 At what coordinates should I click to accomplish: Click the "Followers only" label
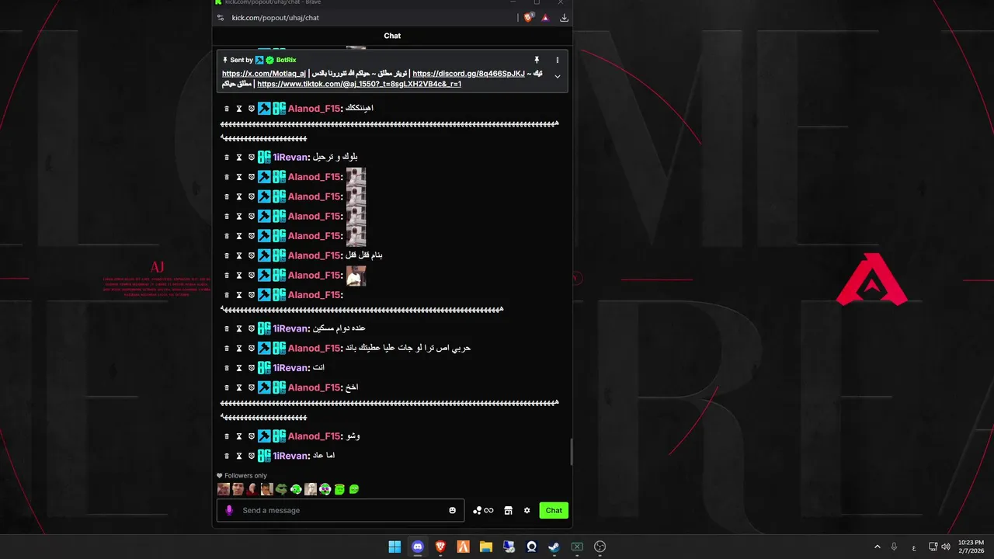click(x=245, y=476)
